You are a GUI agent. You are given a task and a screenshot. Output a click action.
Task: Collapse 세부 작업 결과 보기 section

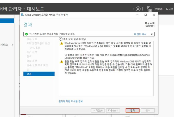[61, 39]
